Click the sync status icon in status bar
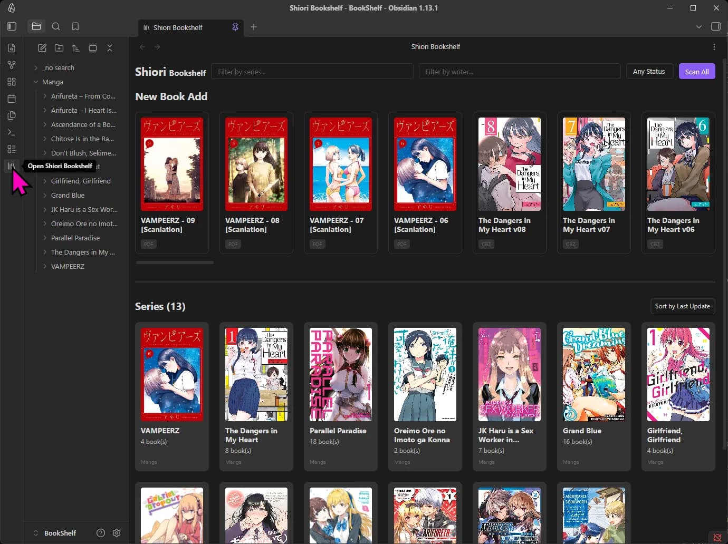This screenshot has height=544, width=728. click(717, 538)
